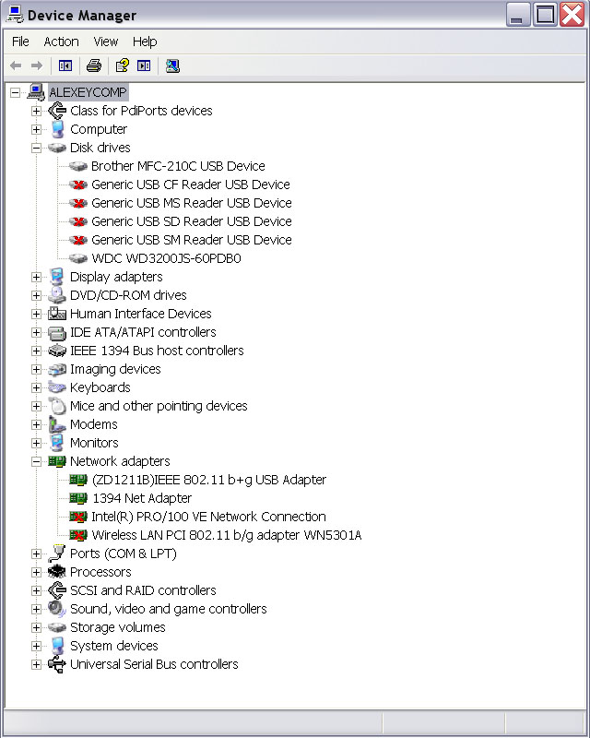
Task: Click the Universal Serial Bus controllers icon
Action: (57, 664)
